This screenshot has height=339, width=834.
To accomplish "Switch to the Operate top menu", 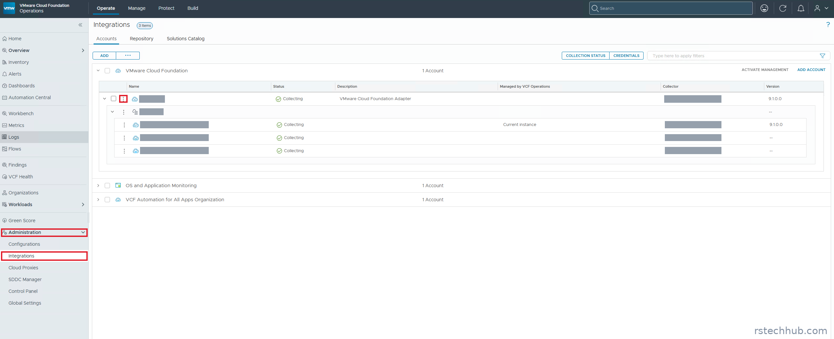I will tap(106, 8).
